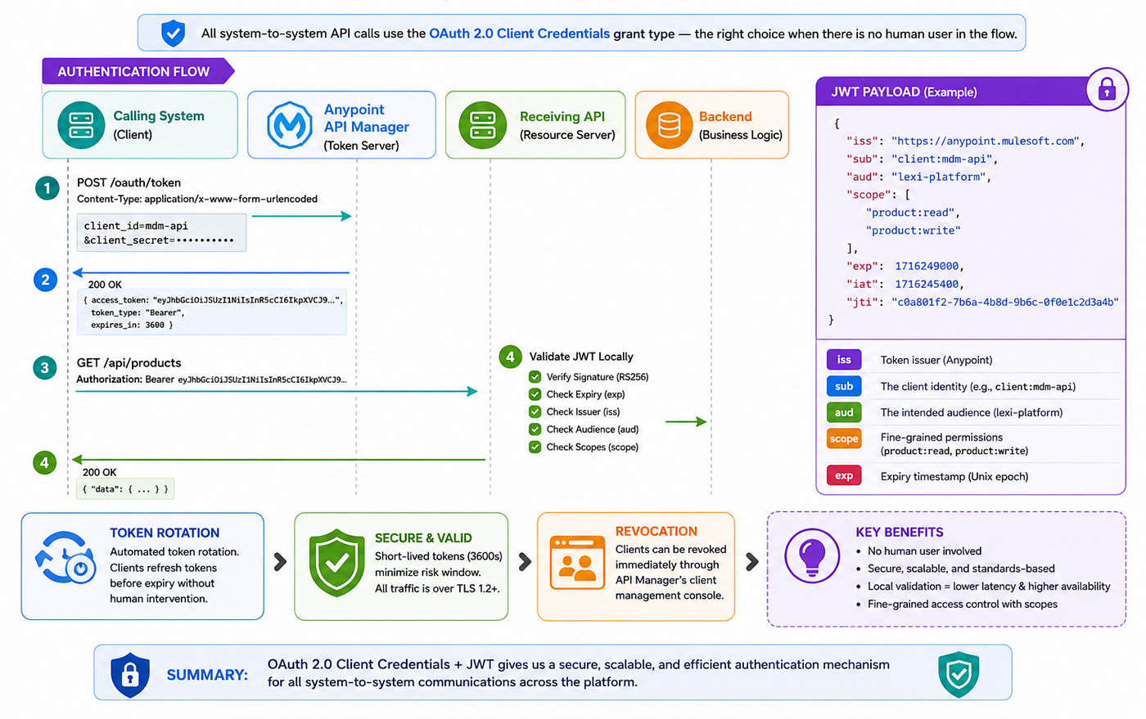Click the teal checkmark shield in Summary bar
The image size is (1146, 719).
(x=959, y=674)
